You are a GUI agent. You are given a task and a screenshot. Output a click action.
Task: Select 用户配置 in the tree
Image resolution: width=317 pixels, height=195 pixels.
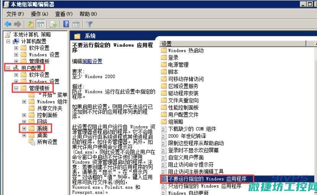point(31,68)
